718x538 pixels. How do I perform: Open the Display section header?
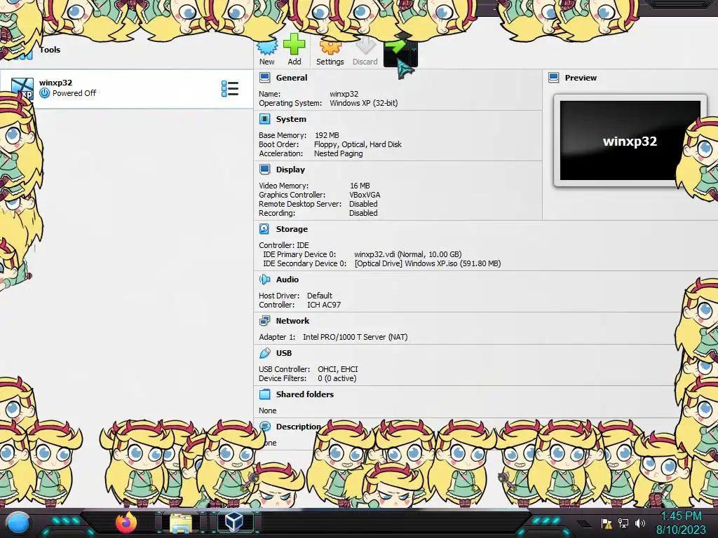click(x=290, y=170)
